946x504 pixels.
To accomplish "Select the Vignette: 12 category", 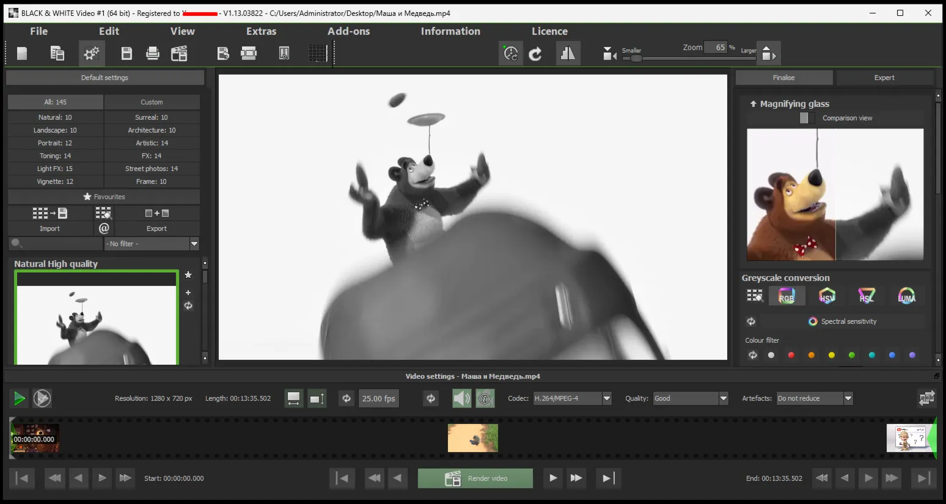I will (x=56, y=181).
